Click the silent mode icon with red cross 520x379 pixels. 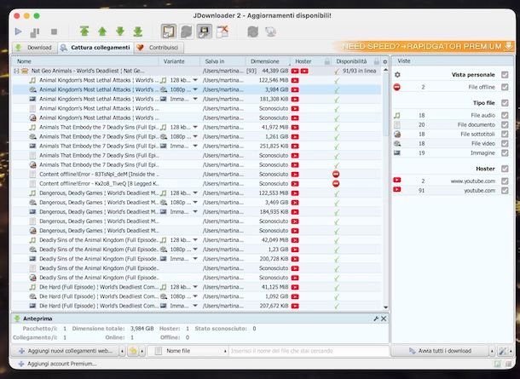pos(222,32)
